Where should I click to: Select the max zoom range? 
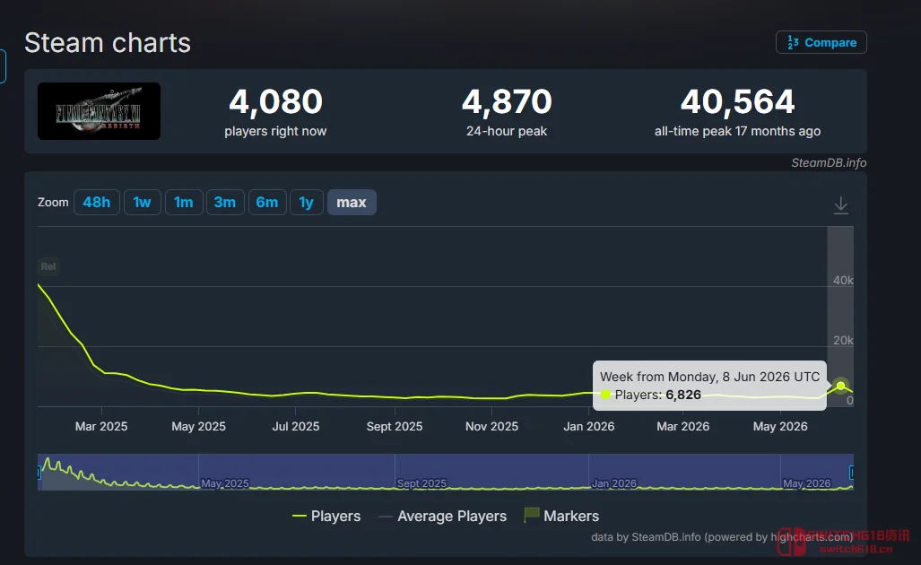point(352,202)
